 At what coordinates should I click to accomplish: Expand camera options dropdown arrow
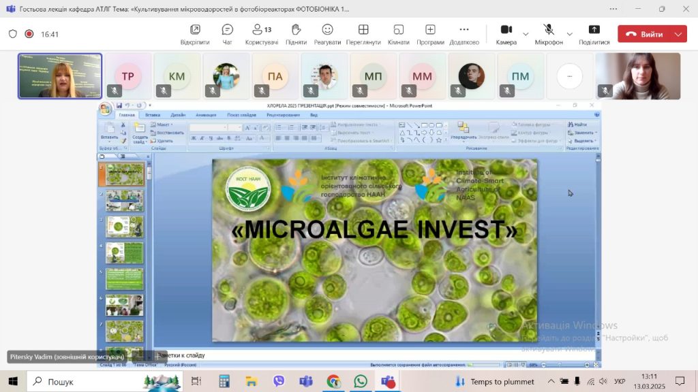pyautogui.click(x=526, y=34)
